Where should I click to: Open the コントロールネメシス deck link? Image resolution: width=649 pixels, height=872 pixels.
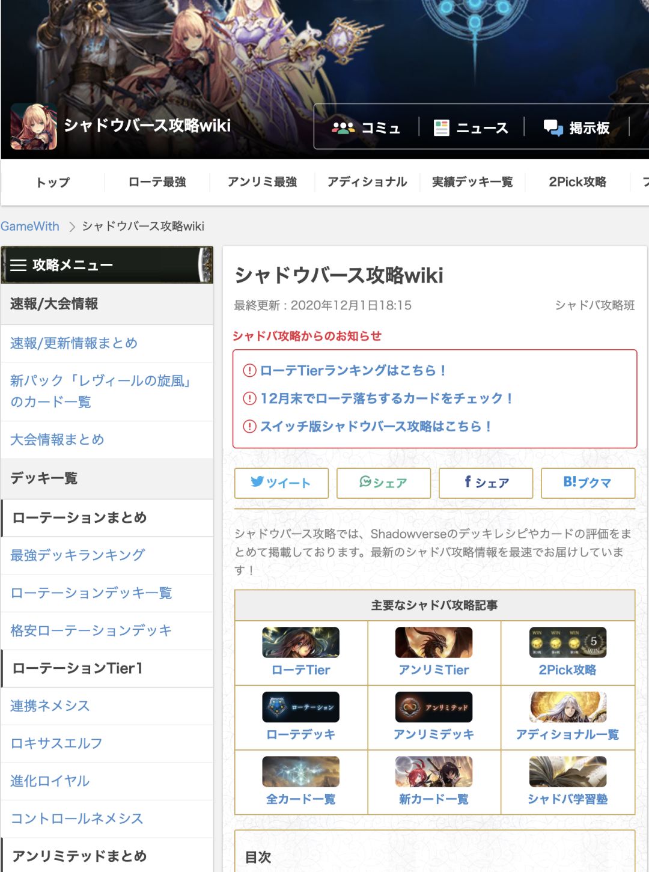(x=77, y=819)
